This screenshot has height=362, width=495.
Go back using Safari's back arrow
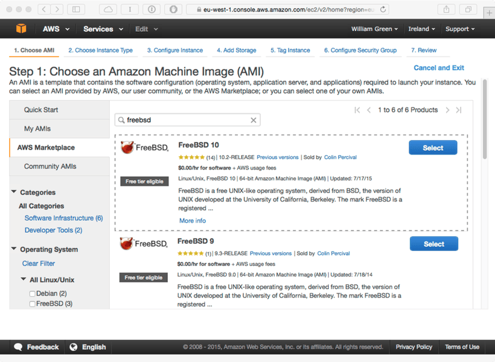click(44, 9)
